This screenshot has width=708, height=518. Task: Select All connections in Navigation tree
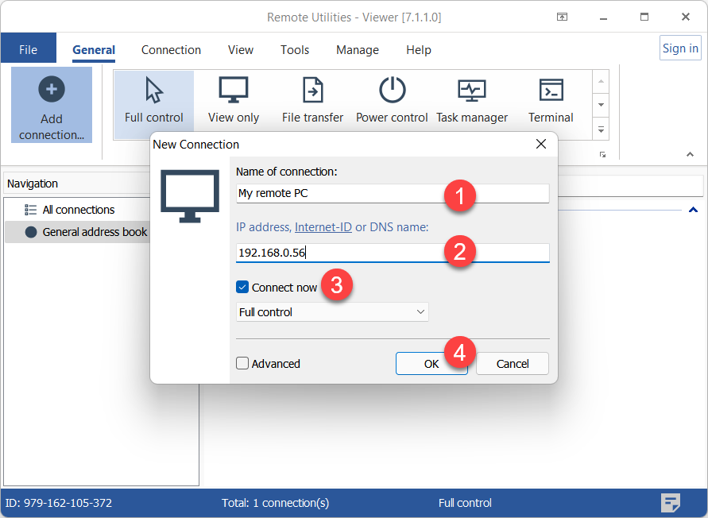[x=78, y=210]
